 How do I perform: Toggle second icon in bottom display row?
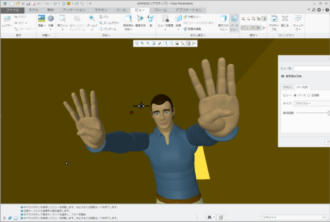[x=248, y=28]
